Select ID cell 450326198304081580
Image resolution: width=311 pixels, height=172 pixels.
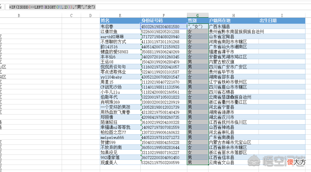point(164,27)
